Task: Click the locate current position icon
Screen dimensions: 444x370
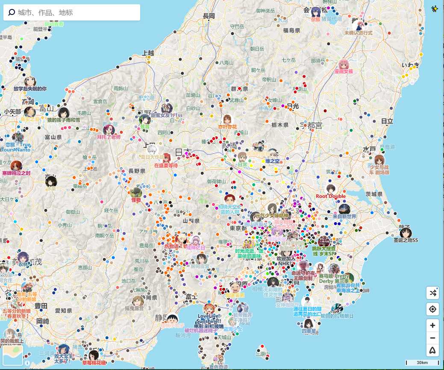Action: click(432, 309)
